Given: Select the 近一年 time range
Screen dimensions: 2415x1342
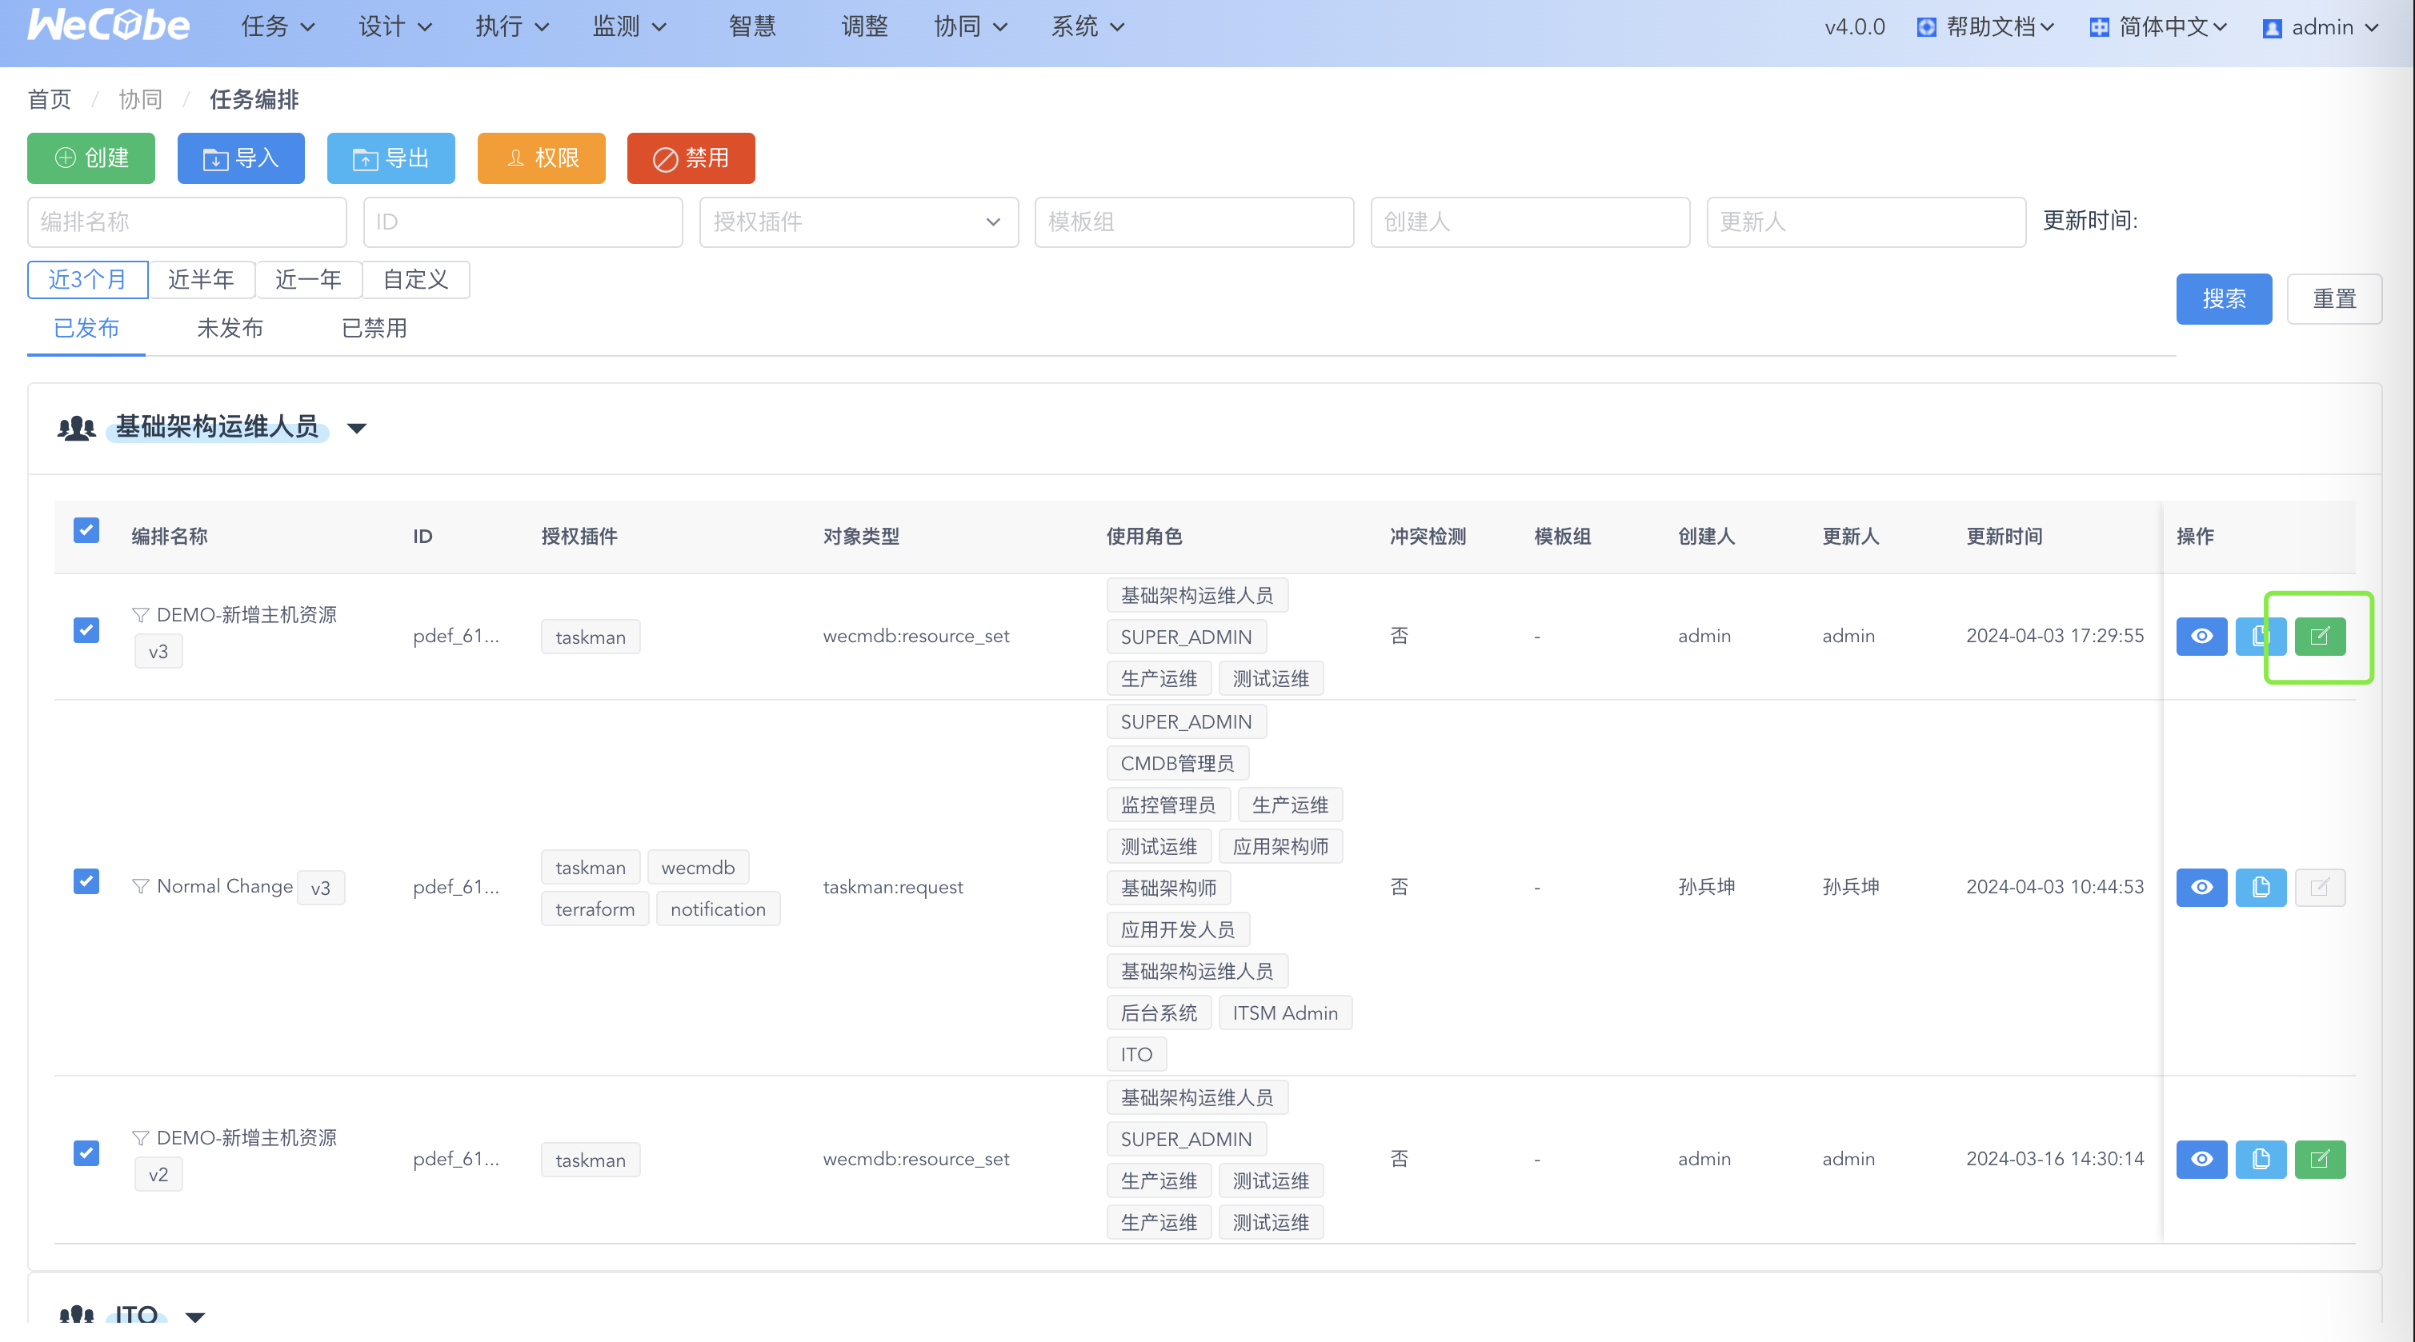Looking at the screenshot, I should pos(308,279).
